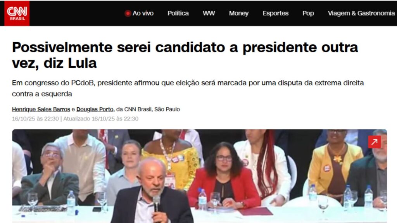Open author Henrique Sales Barros's profile
397x223 pixels.
(41, 109)
